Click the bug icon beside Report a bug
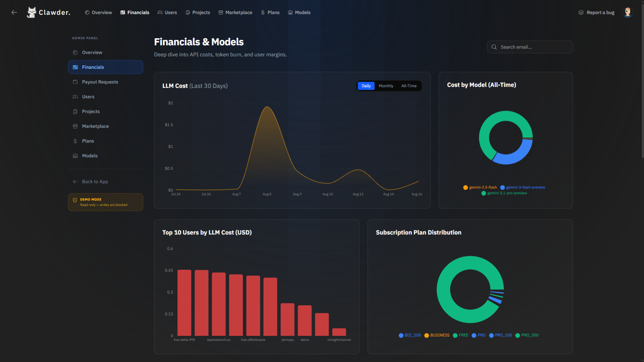 581,12
